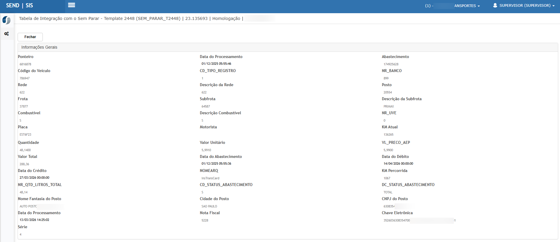Viewport: 560px width, 242px height.
Task: Click the SEND | SIS logo
Action: 19,6
